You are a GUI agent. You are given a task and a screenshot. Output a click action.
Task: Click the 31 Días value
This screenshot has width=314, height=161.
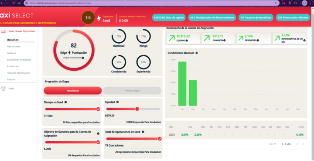[48, 116]
